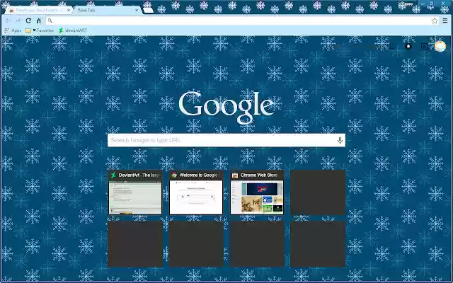This screenshot has width=453, height=283.
Task: Click the magnifier icon in address bar
Action: tap(50, 21)
